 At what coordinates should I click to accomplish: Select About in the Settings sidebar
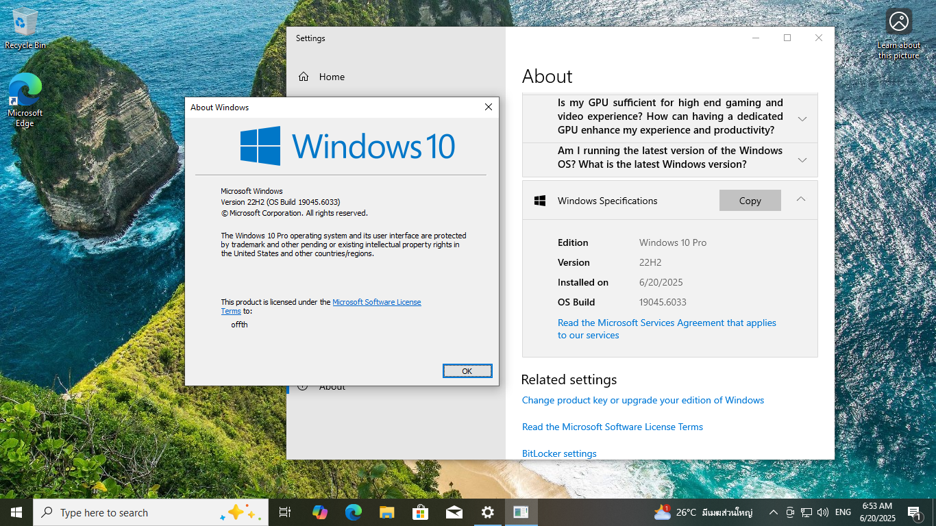(x=332, y=386)
